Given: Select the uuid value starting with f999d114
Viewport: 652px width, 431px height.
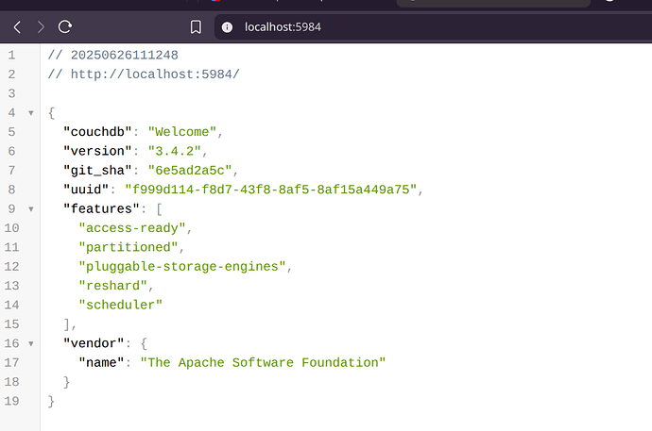Looking at the screenshot, I should click(x=270, y=190).
